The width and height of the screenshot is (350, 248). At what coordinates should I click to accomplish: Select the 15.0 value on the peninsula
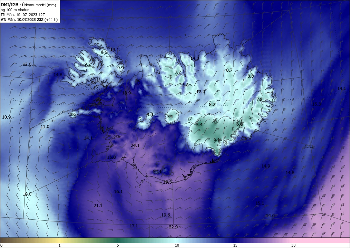(x=111, y=157)
